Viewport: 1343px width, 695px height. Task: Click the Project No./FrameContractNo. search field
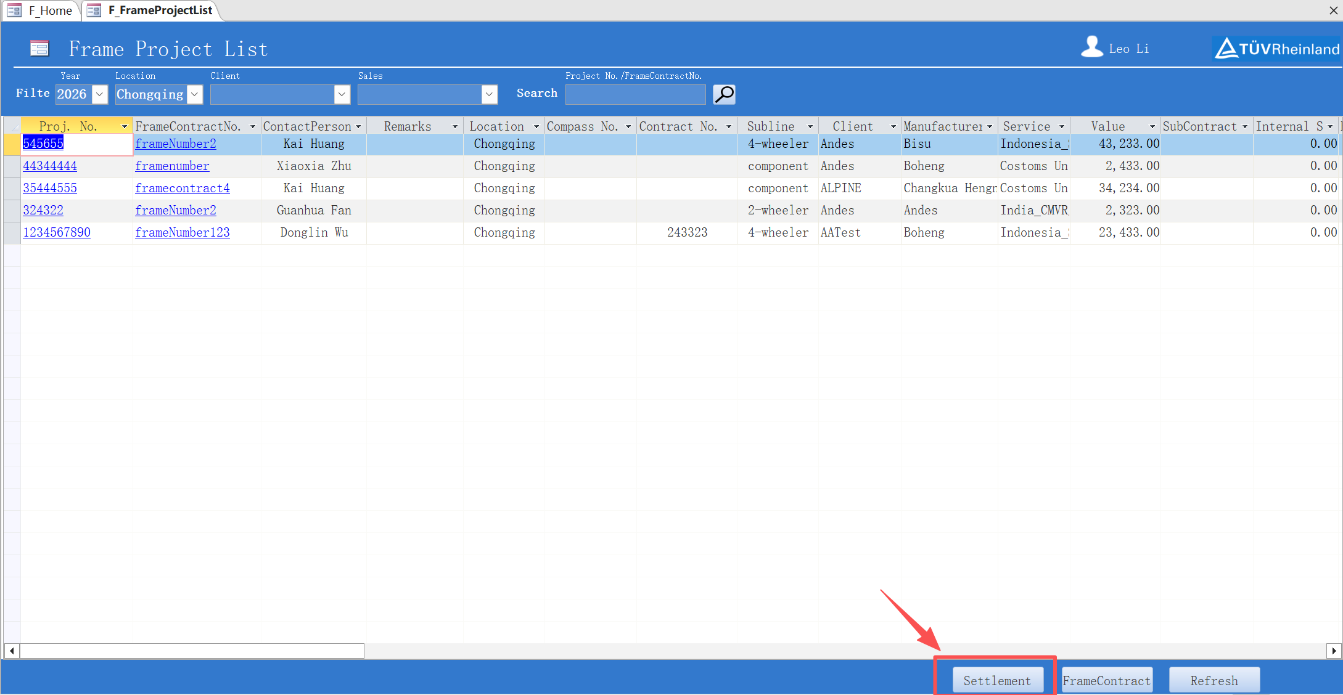pyautogui.click(x=635, y=94)
